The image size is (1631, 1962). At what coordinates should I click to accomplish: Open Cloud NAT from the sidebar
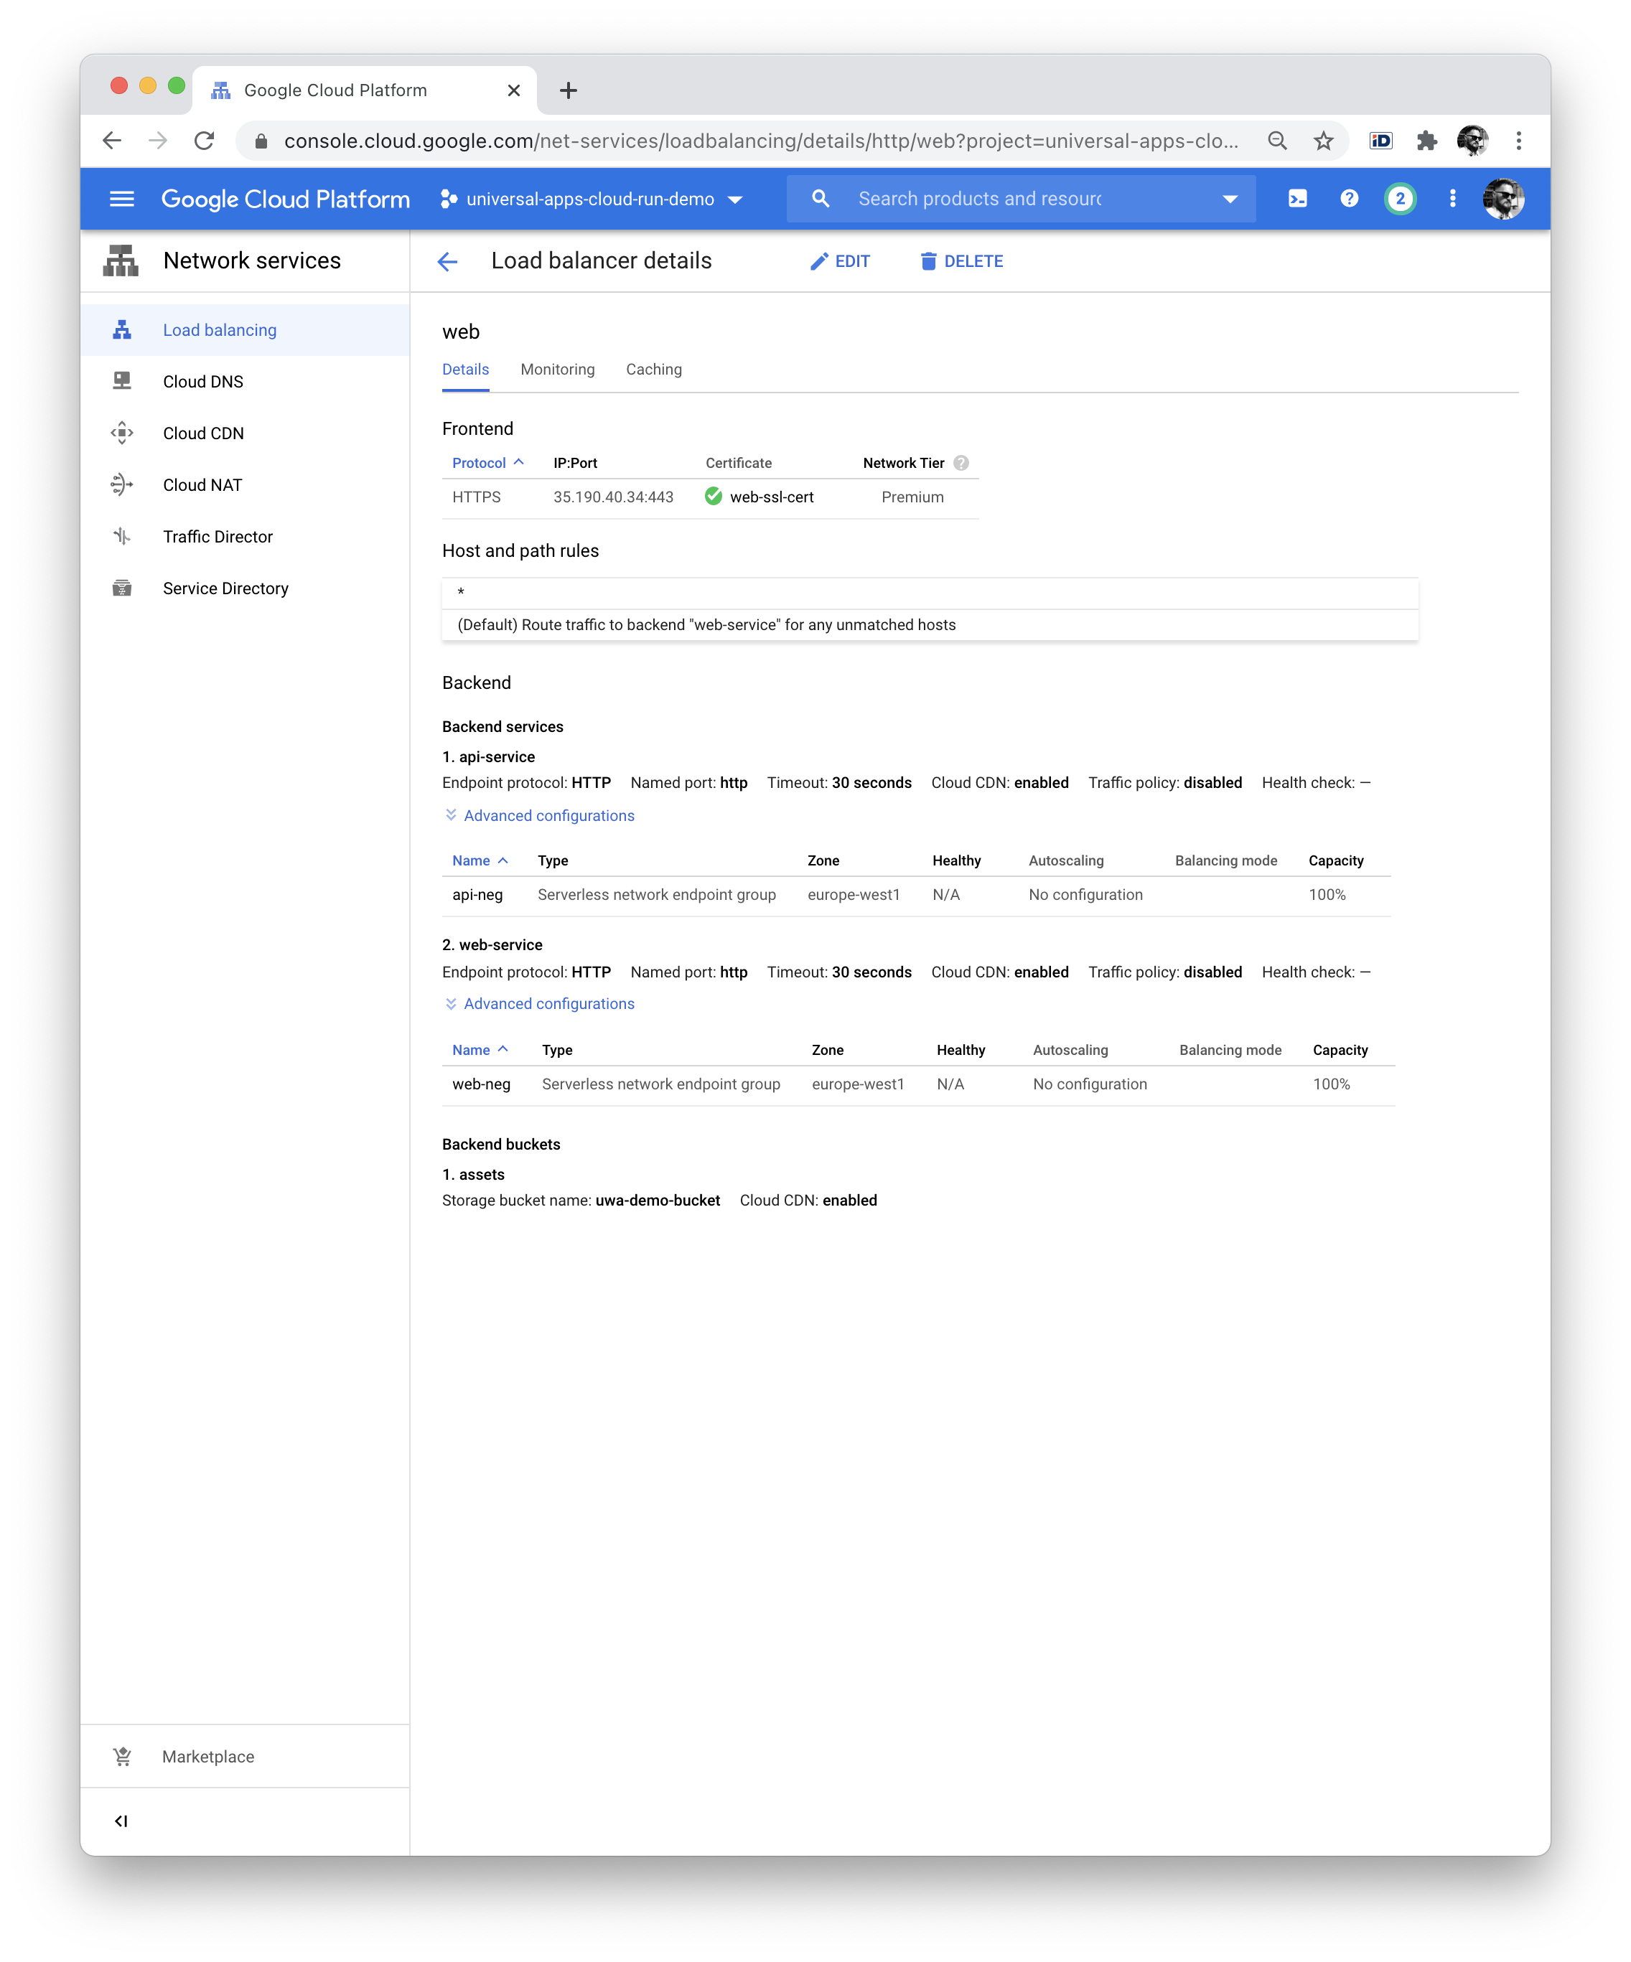201,484
